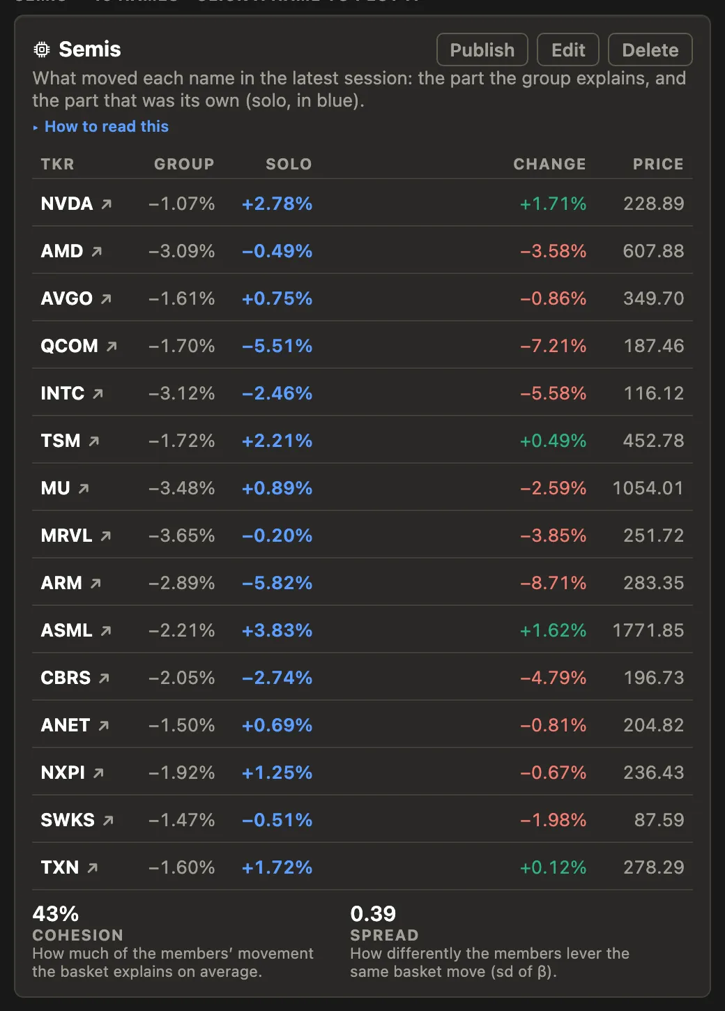Click the CHANGE column header
The image size is (725, 1011).
point(550,165)
